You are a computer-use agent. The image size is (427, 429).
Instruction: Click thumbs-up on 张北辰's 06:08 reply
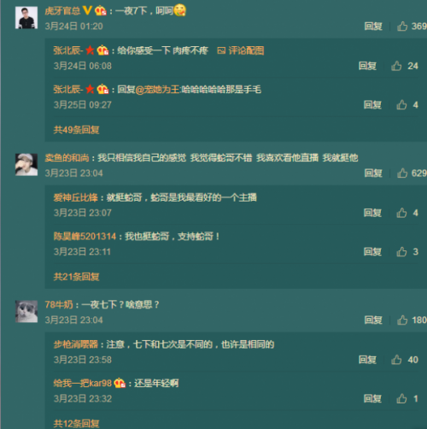click(396, 66)
